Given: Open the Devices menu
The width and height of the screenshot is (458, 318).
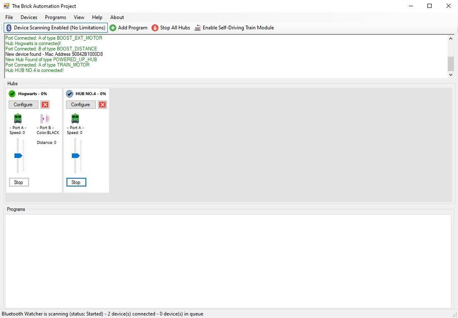Looking at the screenshot, I should pos(29,17).
